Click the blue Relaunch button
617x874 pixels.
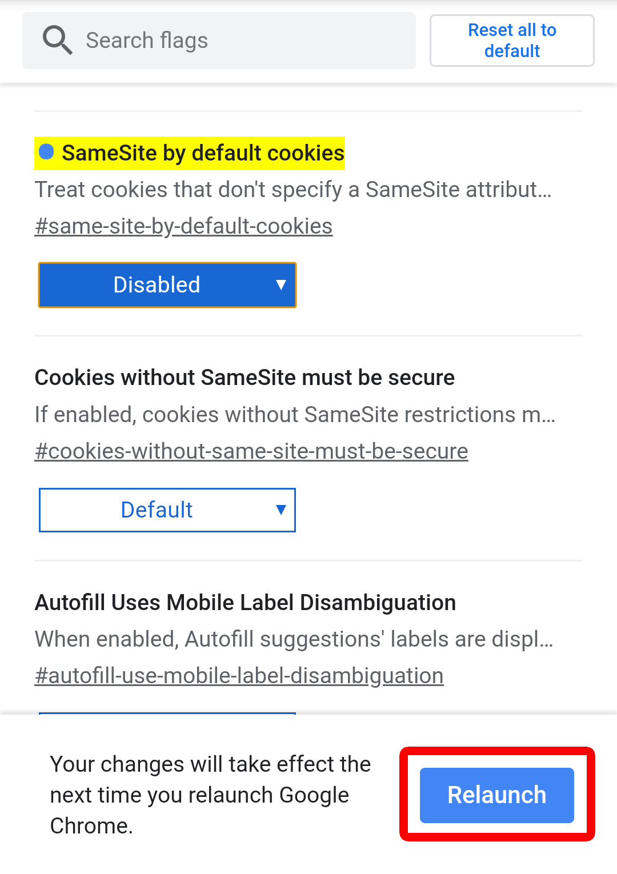497,795
